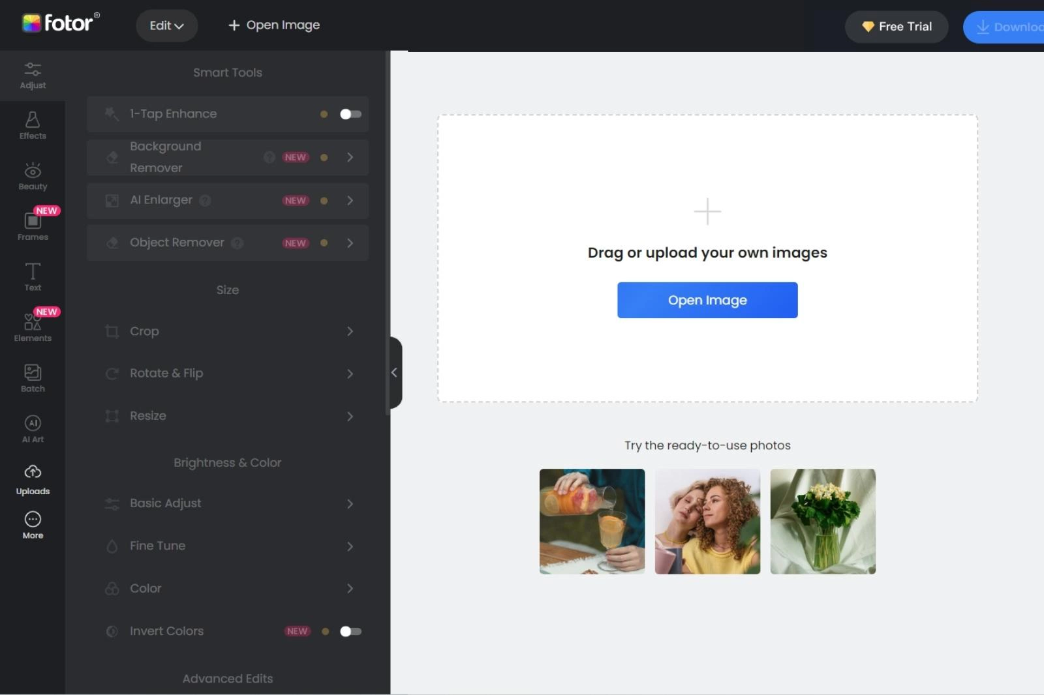Viewport: 1044px width, 695px height.
Task: Expand the Crop settings
Action: point(350,331)
